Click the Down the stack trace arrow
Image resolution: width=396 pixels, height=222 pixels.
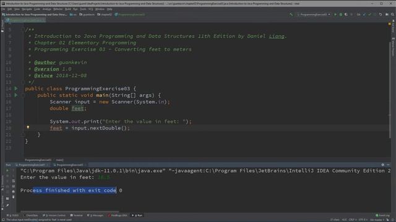pyautogui.click(x=14, y=176)
